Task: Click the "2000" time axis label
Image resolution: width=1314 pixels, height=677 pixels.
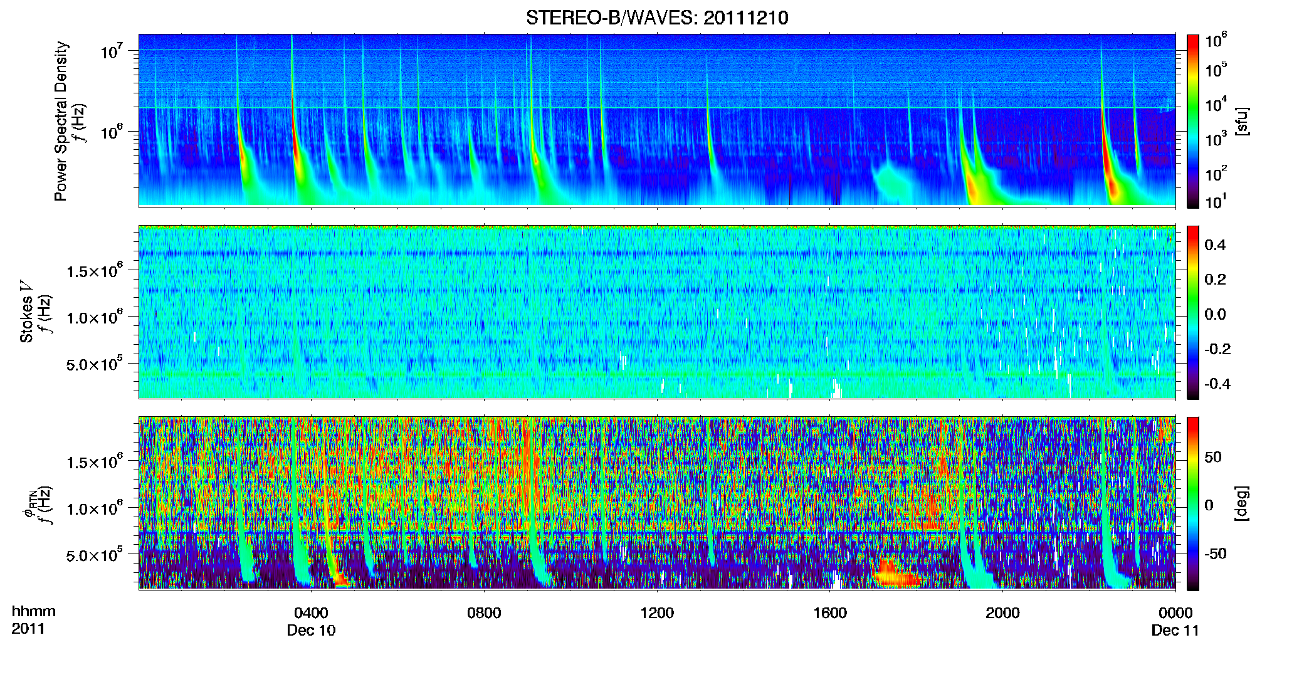Action: [1002, 612]
